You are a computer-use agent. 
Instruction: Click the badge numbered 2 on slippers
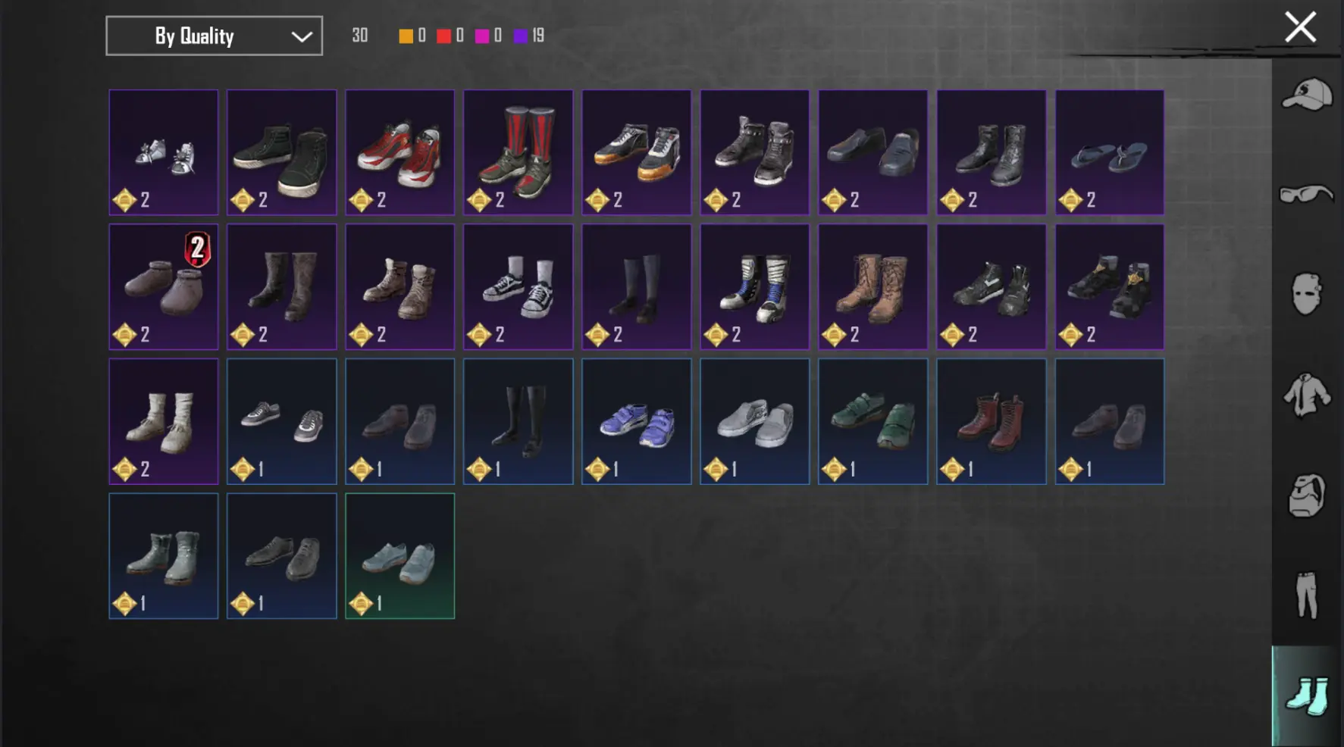pyautogui.click(x=197, y=249)
